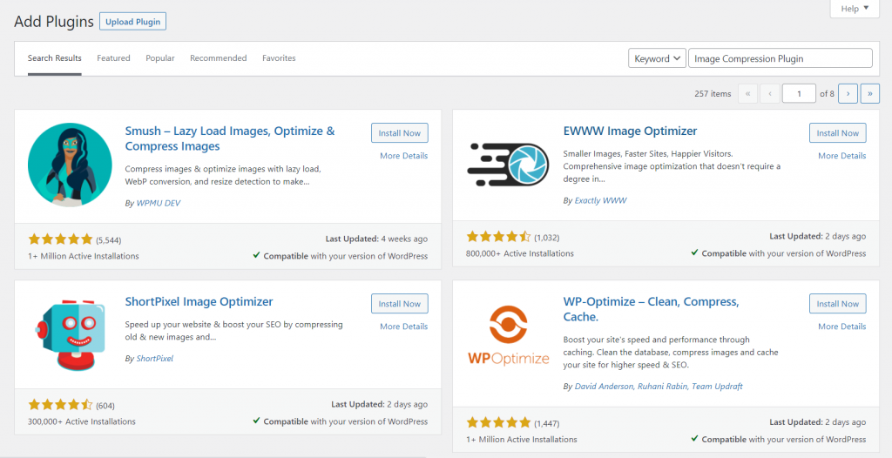Open the WP-Optimize title link
Image resolution: width=892 pixels, height=458 pixels.
(x=651, y=309)
